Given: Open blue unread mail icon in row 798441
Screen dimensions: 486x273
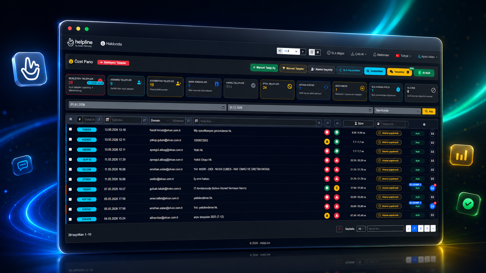Looking at the screenshot, I should point(432,188).
